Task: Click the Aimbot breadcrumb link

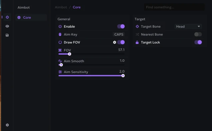Action: (x=61, y=7)
